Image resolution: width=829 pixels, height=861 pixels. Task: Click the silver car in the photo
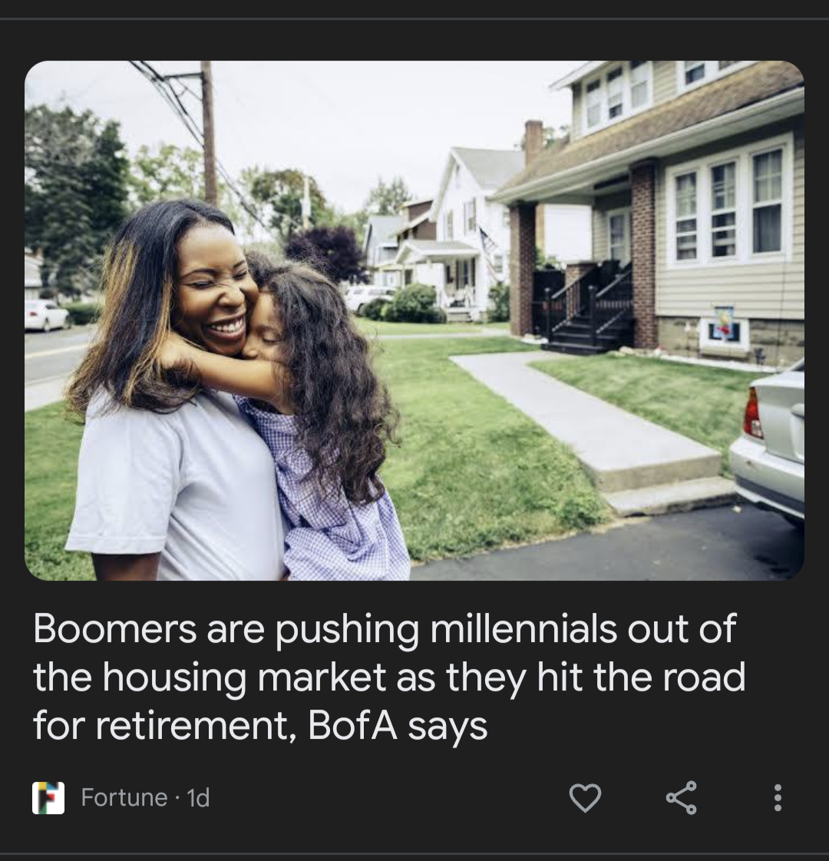[x=768, y=439]
